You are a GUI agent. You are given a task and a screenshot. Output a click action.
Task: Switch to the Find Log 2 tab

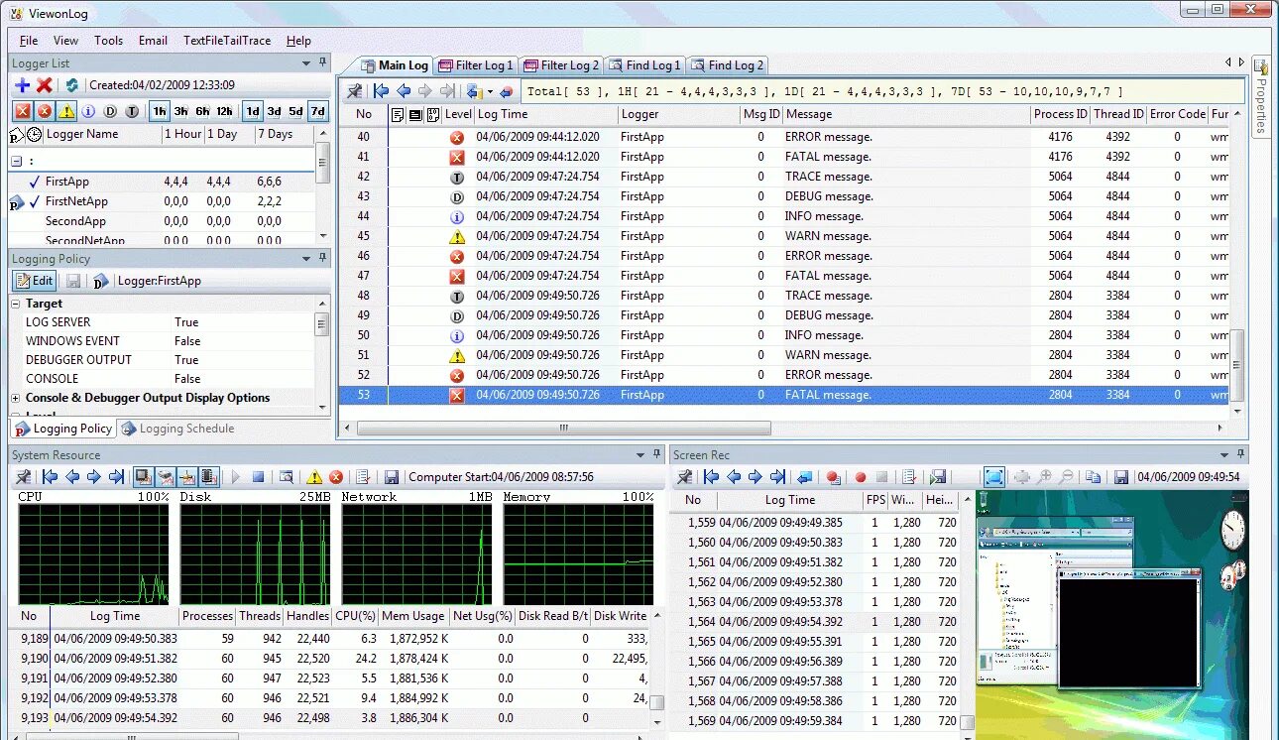726,65
